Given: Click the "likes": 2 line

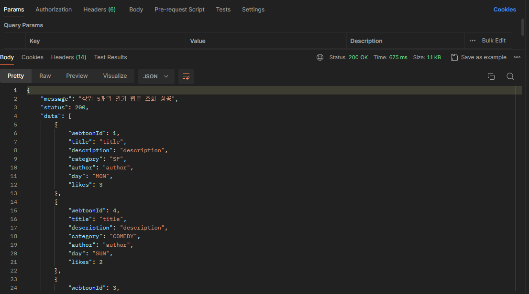Looking at the screenshot, I should point(85,262).
